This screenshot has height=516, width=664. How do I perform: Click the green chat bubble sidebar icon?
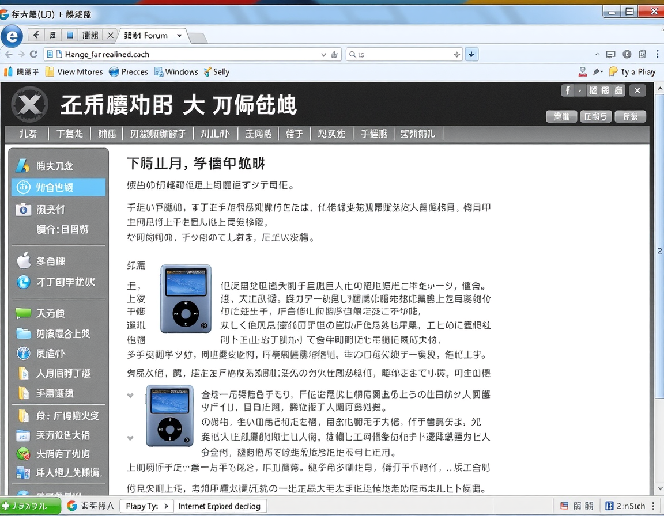coord(23,313)
